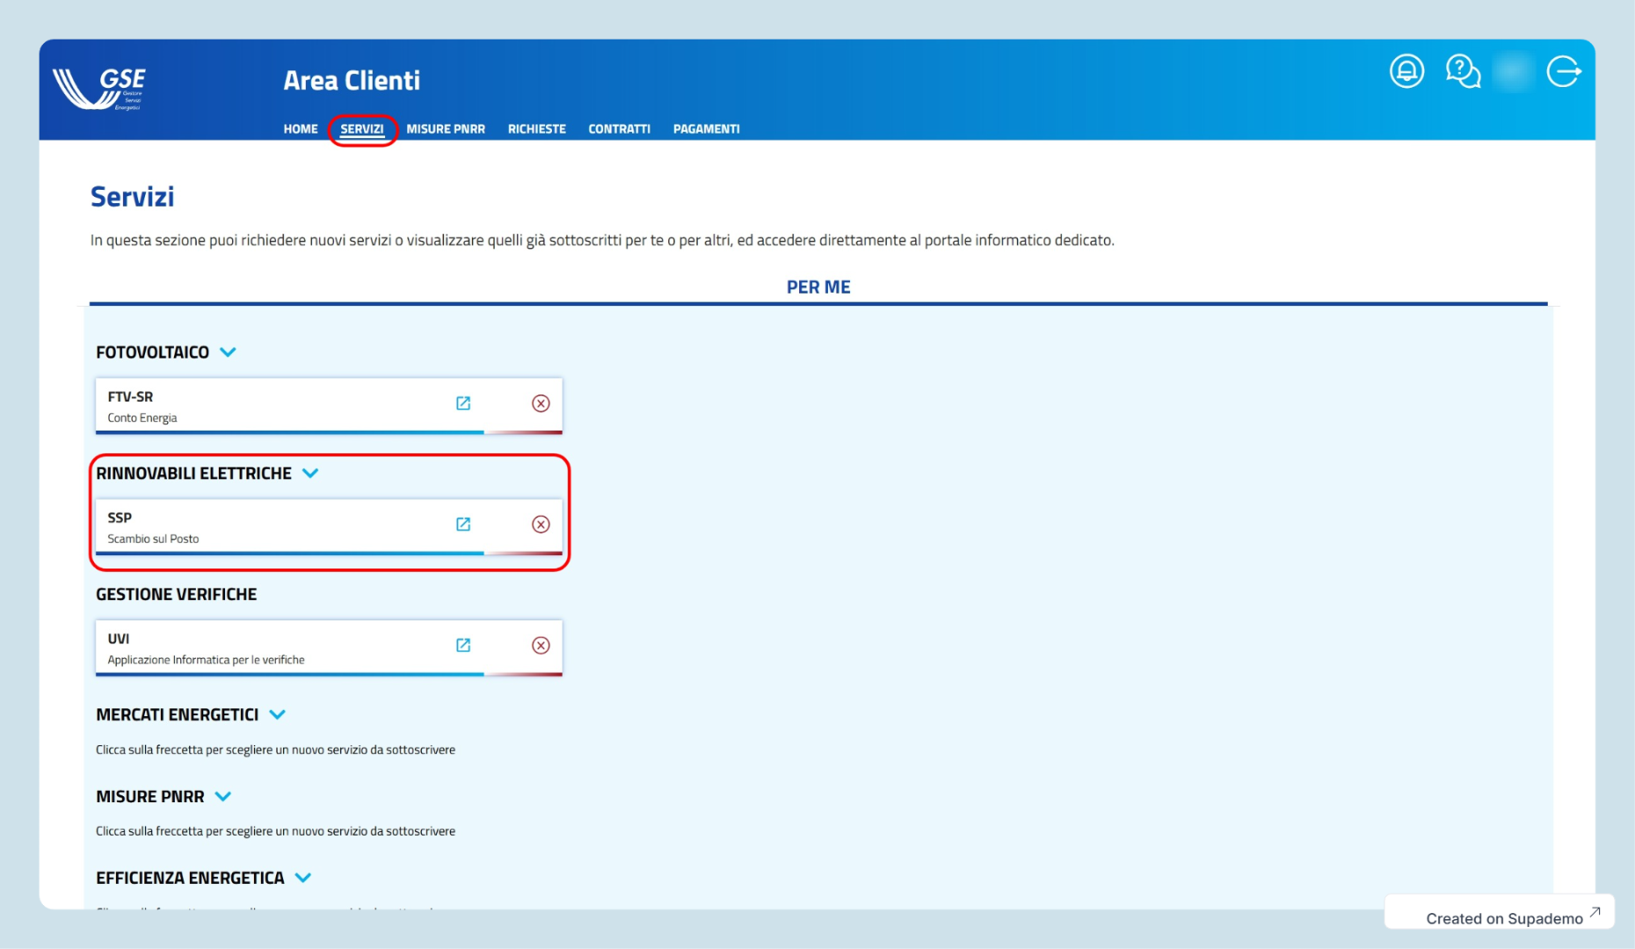
Task: Go to the Home menu item
Action: pyautogui.click(x=301, y=129)
